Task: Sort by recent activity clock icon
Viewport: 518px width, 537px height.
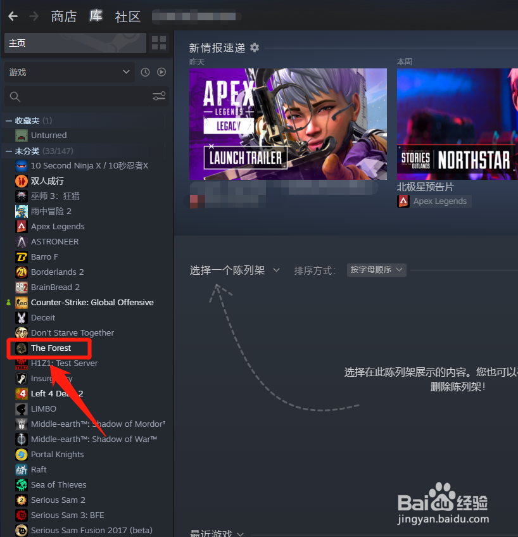Action: coord(145,72)
